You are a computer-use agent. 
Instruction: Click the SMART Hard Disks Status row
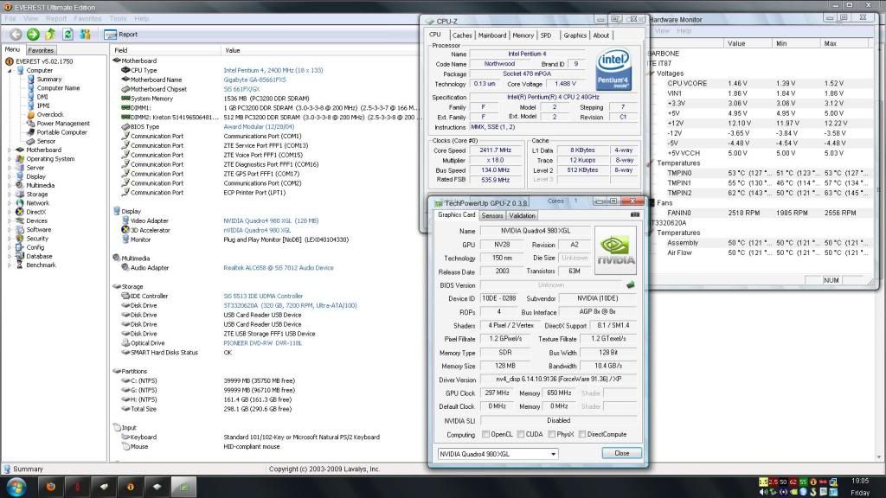pos(266,353)
